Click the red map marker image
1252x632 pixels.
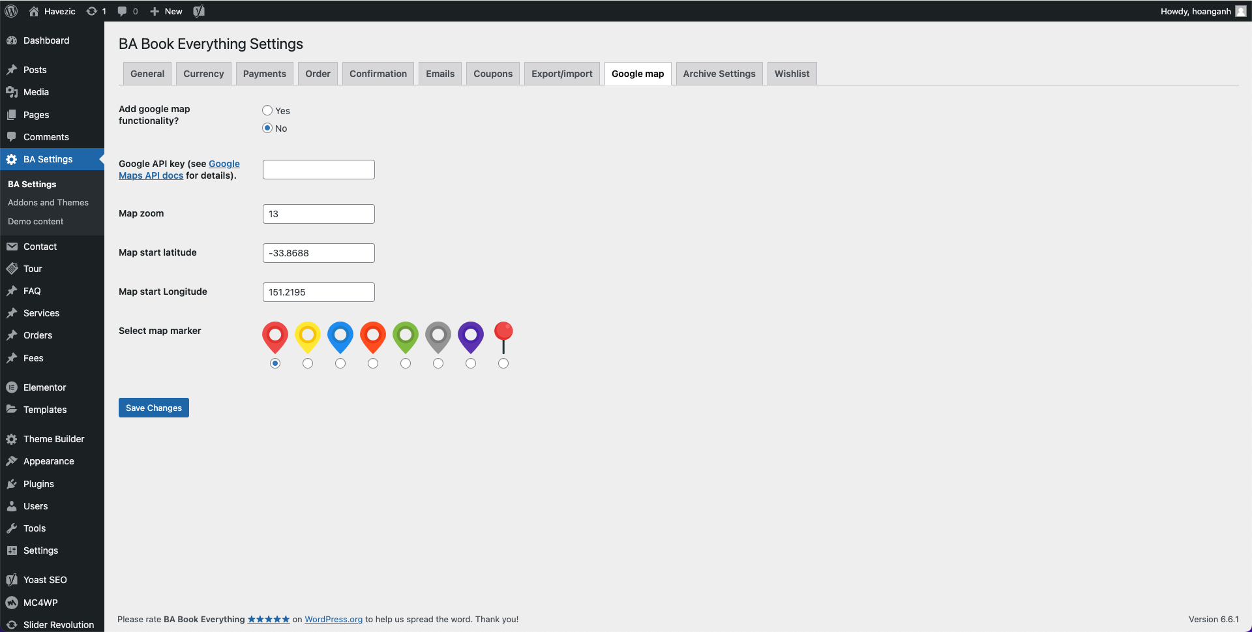click(x=275, y=337)
